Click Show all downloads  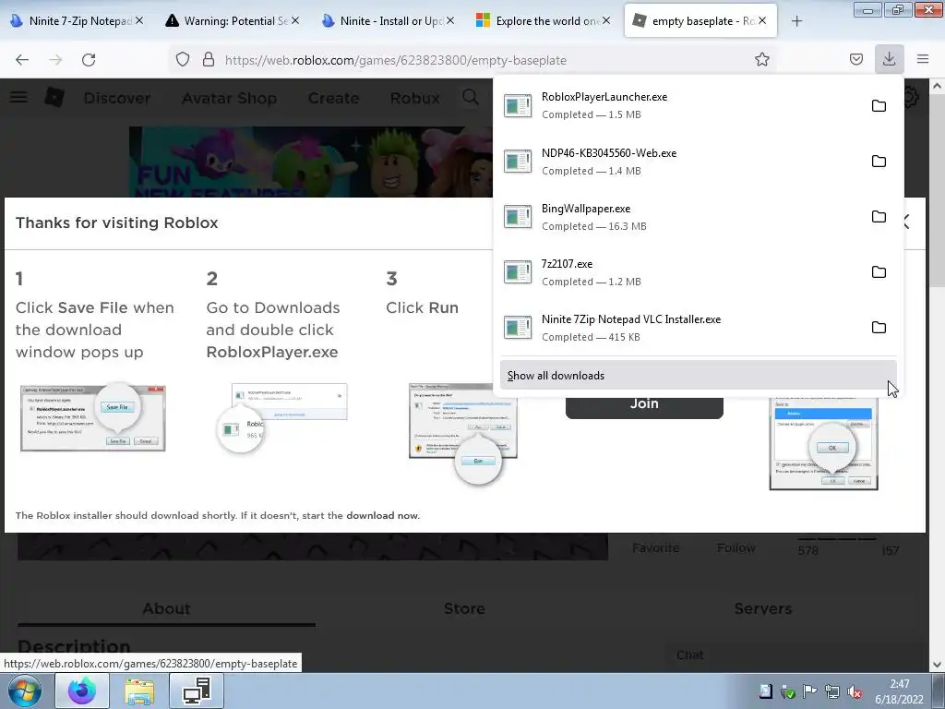point(698,376)
